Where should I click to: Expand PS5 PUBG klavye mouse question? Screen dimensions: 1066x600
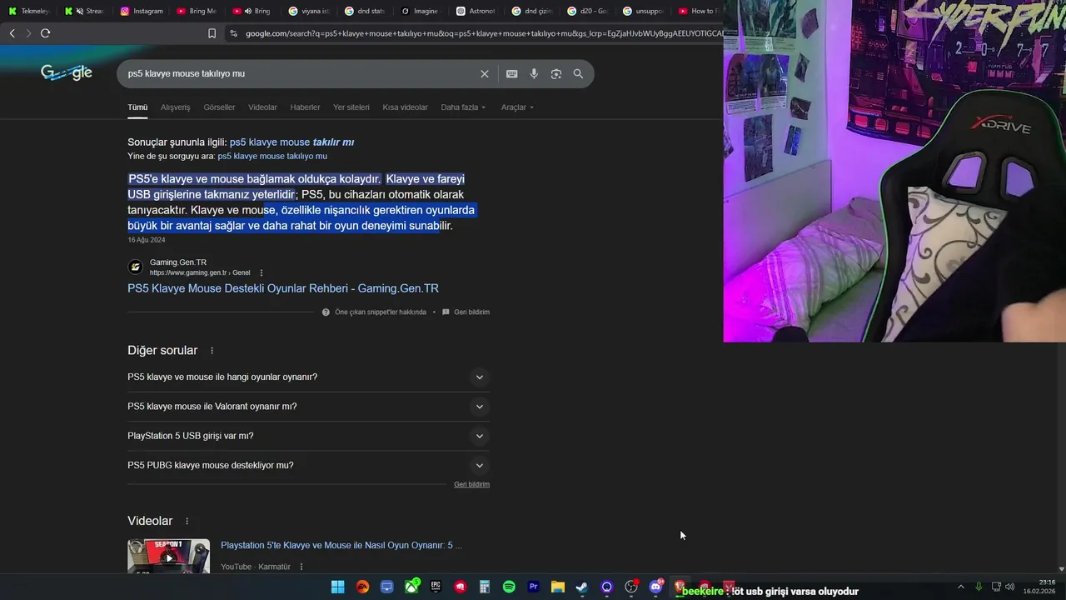308,465
